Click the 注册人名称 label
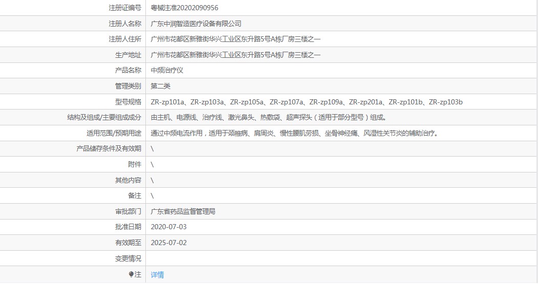 125,24
